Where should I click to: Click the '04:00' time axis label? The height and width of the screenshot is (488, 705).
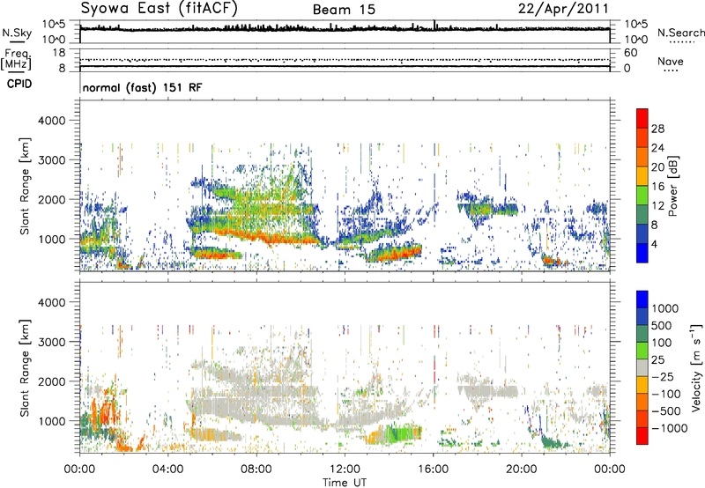[x=167, y=470]
